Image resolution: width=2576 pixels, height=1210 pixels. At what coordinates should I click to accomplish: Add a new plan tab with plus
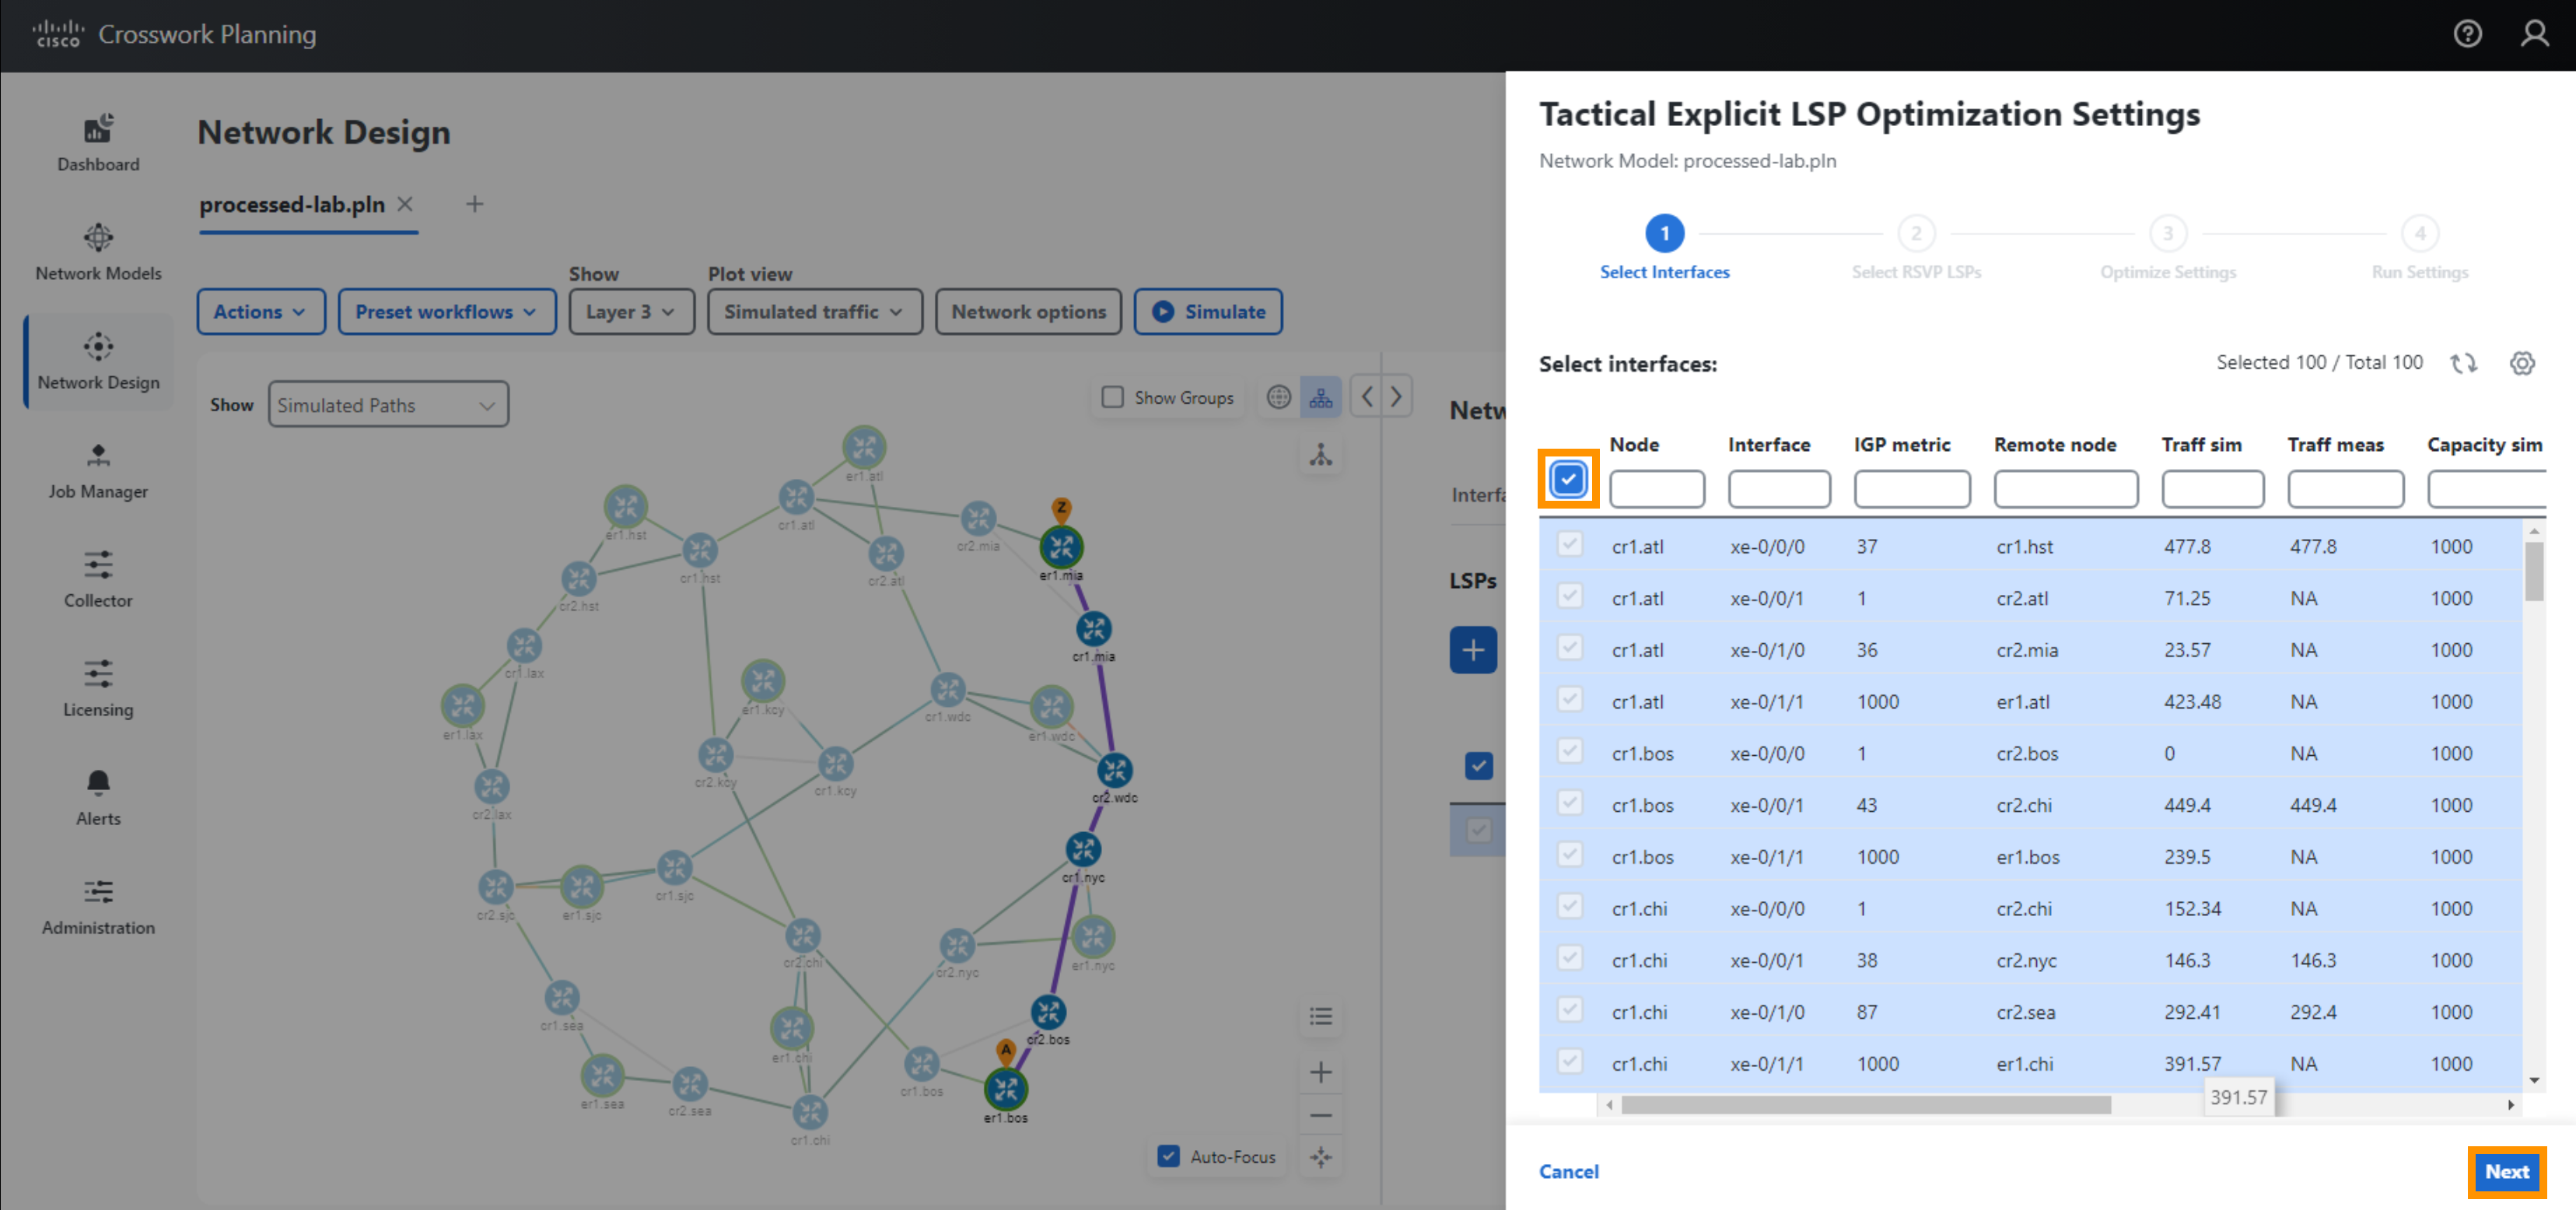(474, 204)
